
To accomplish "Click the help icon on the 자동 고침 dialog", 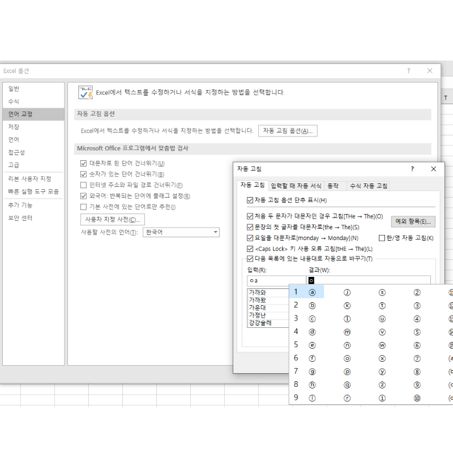I will pos(412,169).
